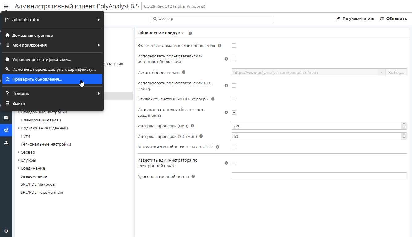Expand Отладочные настройки tree node
The image size is (412, 237).
(19, 112)
